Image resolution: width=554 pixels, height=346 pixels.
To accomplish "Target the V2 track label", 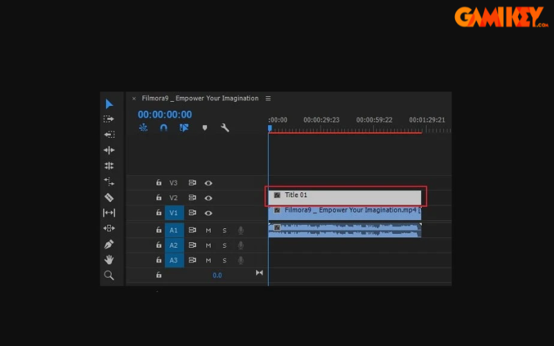I will tap(174, 198).
